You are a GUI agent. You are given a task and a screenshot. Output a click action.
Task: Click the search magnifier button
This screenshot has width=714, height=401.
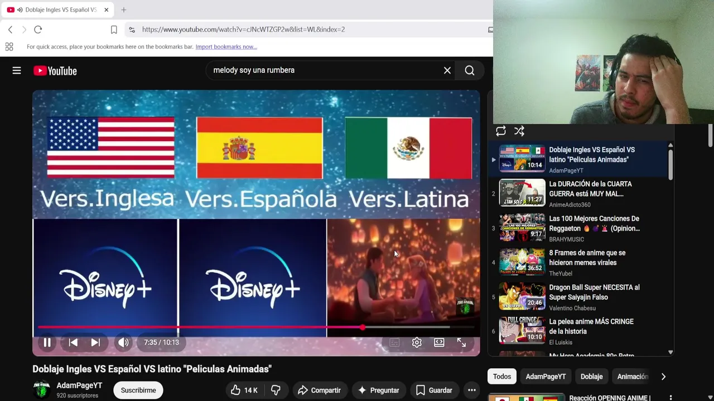470,70
